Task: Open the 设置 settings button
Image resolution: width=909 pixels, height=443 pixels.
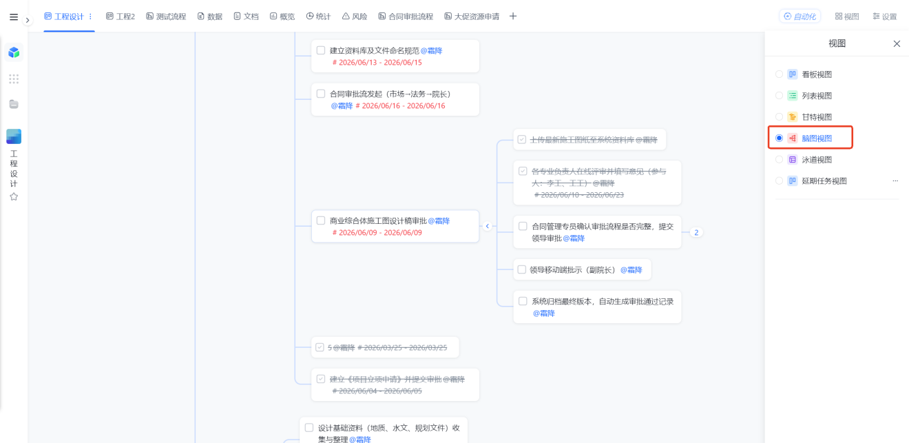Action: pos(885,17)
